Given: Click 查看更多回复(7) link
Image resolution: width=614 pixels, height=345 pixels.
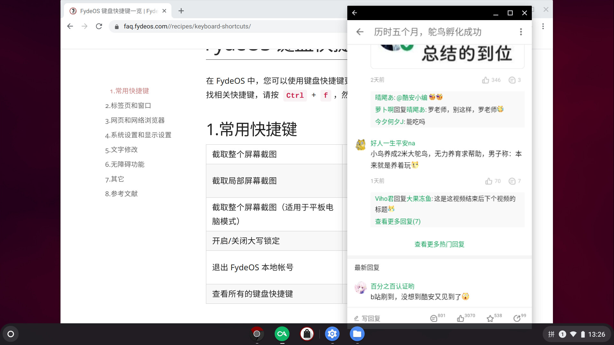Looking at the screenshot, I should pos(398,221).
